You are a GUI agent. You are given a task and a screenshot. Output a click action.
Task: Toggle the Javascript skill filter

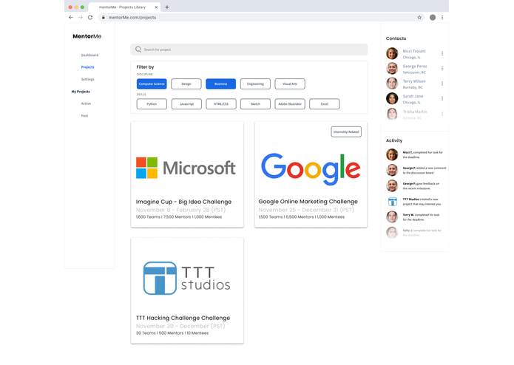click(x=186, y=103)
